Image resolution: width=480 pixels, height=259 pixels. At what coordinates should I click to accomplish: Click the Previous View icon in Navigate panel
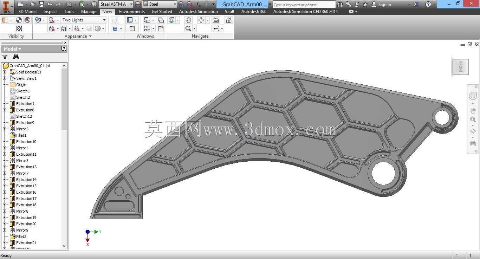216,28
